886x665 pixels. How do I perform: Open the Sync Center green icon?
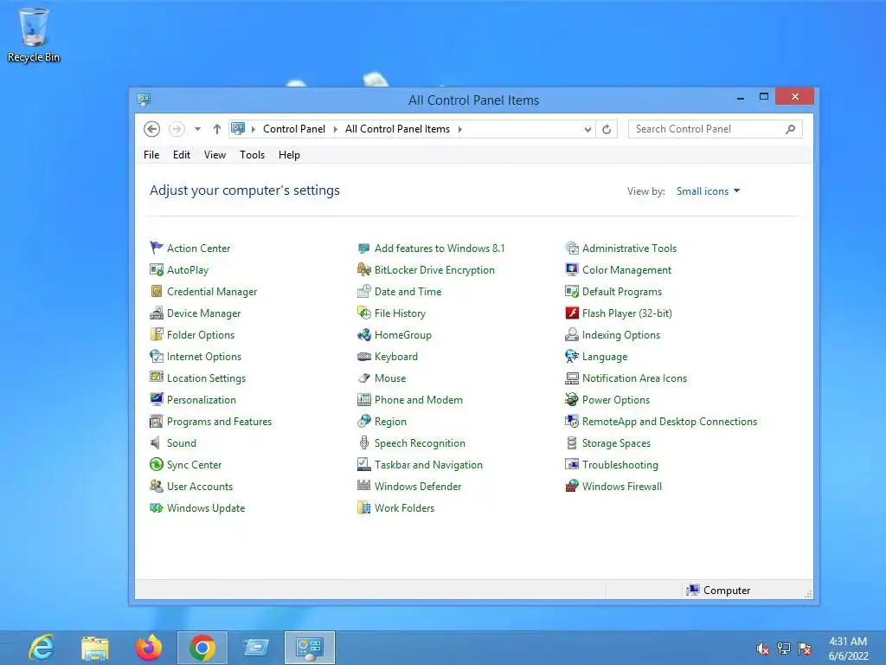click(156, 464)
